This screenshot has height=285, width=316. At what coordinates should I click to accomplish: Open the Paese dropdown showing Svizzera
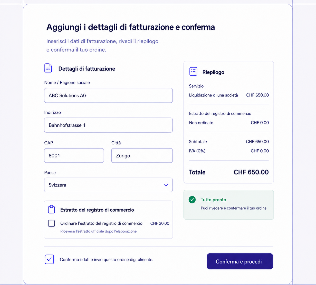tap(108, 185)
